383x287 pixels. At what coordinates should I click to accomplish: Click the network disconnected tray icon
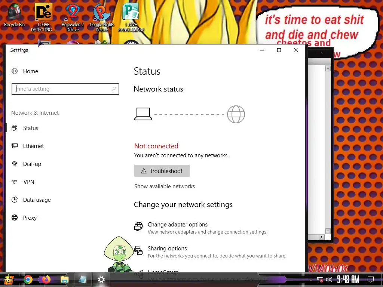320,280
